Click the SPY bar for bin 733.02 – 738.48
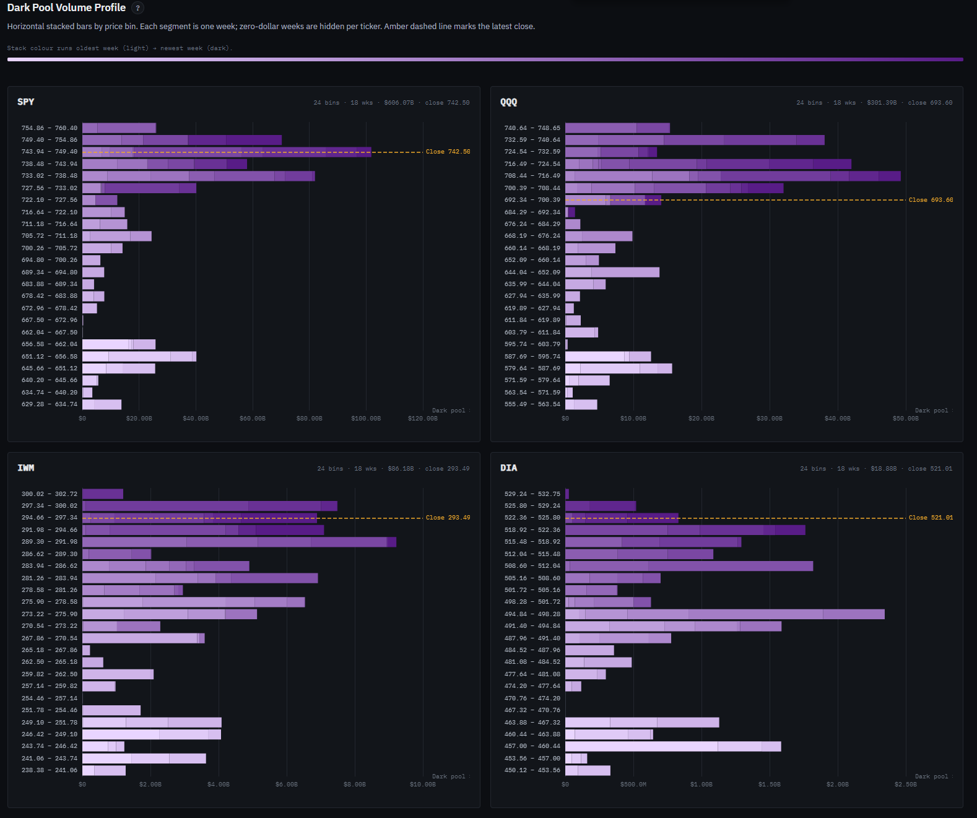977x818 pixels. 199,176
